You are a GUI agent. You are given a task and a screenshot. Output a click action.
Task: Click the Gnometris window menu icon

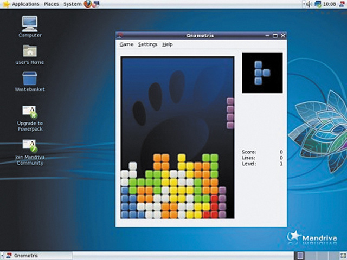click(120, 35)
